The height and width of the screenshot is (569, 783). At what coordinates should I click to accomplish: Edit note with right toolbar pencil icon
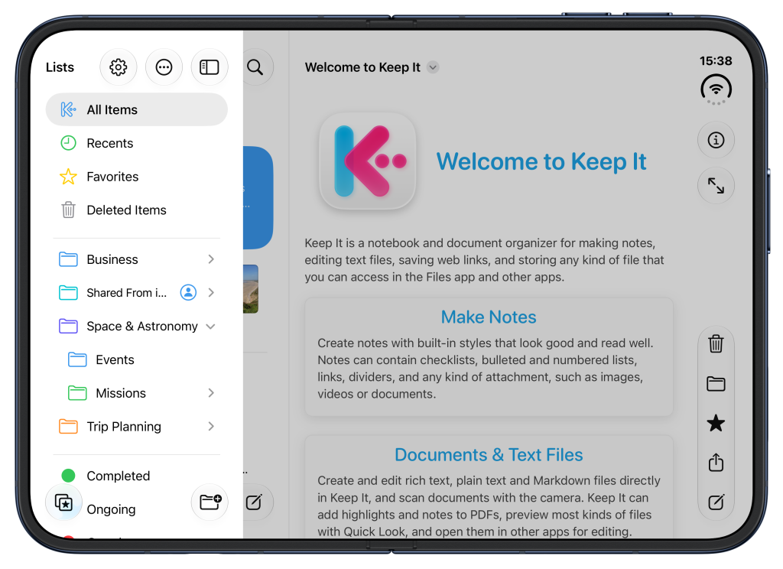point(716,502)
